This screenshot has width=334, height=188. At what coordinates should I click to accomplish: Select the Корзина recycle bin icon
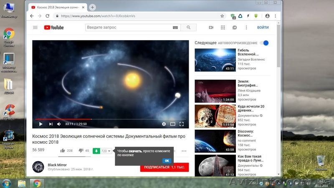[x=321, y=163]
